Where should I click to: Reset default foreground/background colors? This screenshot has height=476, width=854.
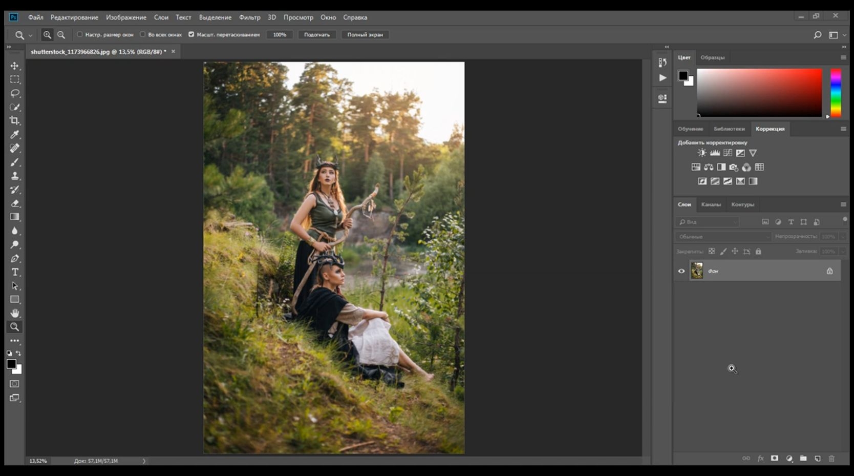pyautogui.click(x=9, y=354)
